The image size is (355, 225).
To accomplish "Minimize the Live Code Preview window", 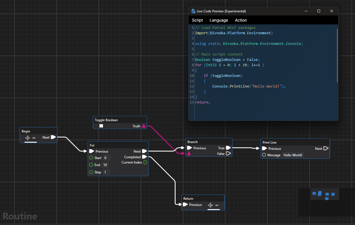I will [306, 11].
